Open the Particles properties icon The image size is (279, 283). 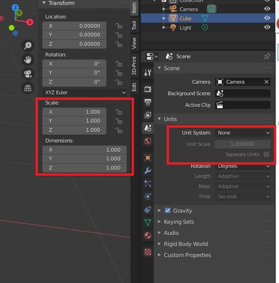[x=148, y=184]
